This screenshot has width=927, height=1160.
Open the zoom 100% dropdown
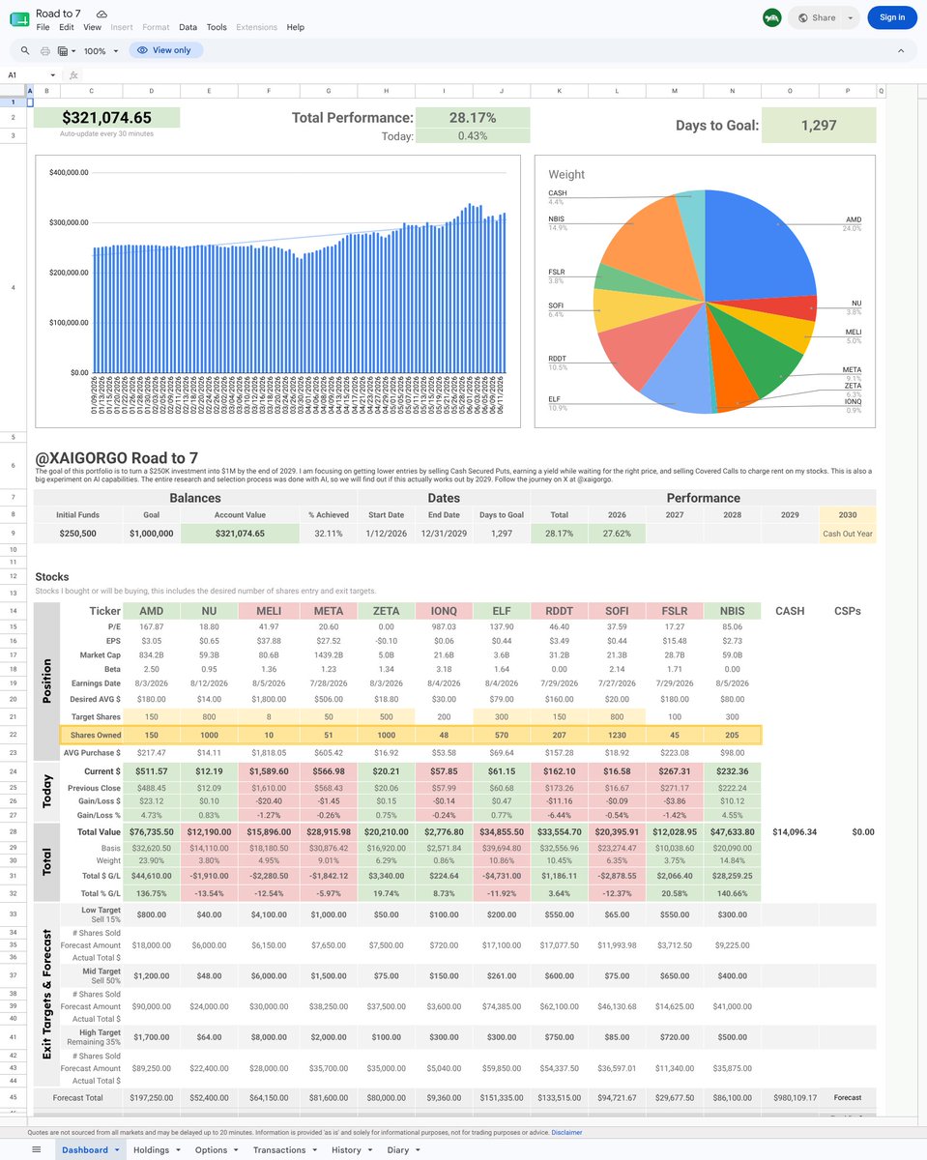pyautogui.click(x=101, y=50)
